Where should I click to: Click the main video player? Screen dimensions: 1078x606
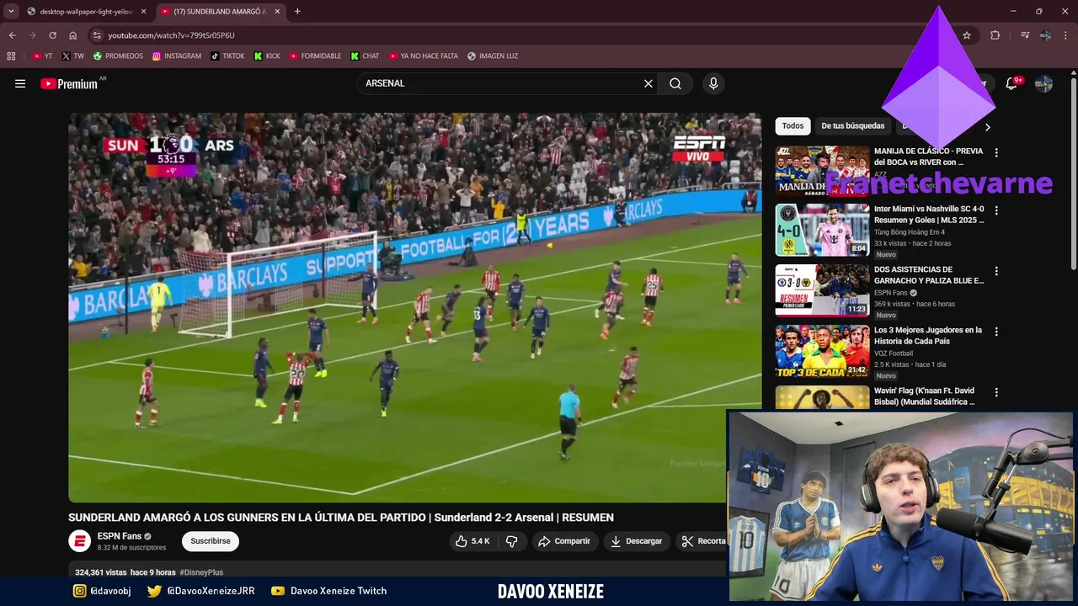point(414,307)
